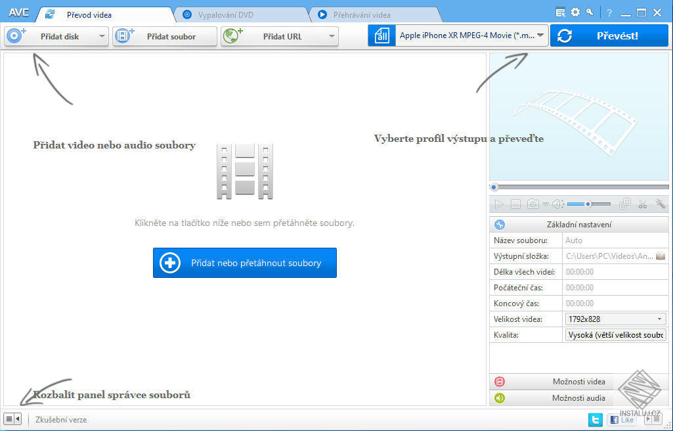The image size is (673, 431).
Task: Open the output profile dropdown
Action: pyautogui.click(x=471, y=35)
